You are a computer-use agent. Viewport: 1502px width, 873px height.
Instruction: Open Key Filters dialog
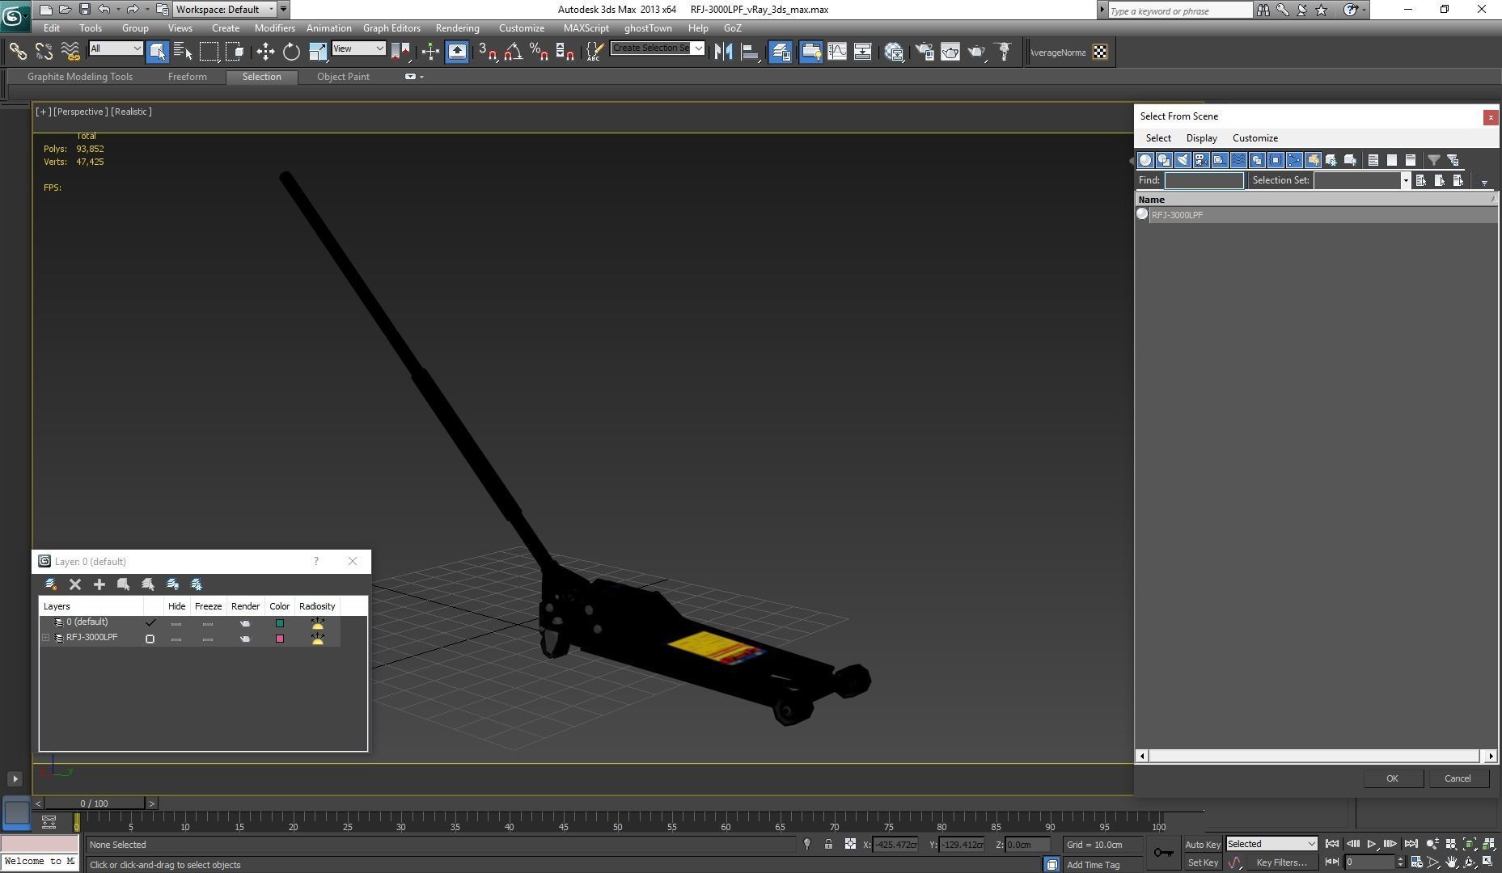tap(1281, 862)
